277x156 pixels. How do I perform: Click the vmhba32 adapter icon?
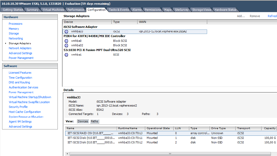coord(66,46)
